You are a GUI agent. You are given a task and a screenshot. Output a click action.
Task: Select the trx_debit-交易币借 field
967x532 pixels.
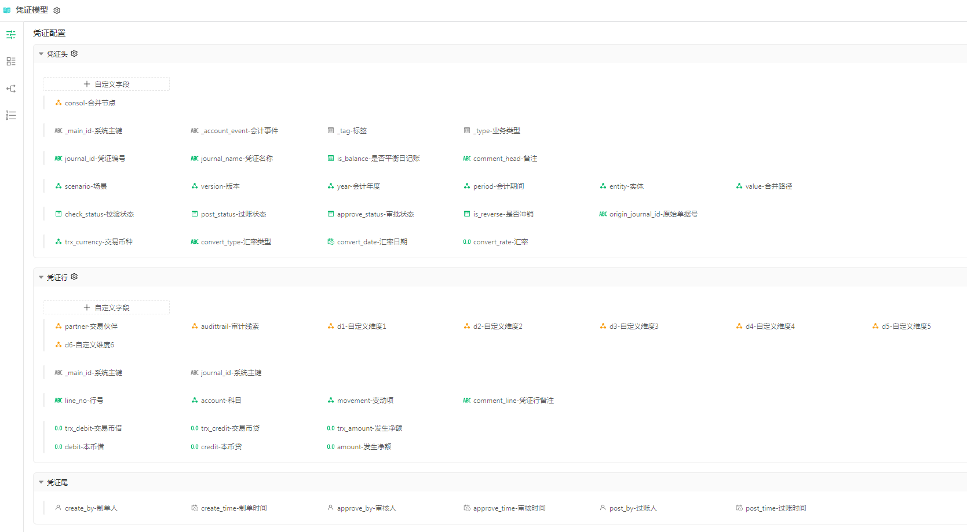[93, 428]
